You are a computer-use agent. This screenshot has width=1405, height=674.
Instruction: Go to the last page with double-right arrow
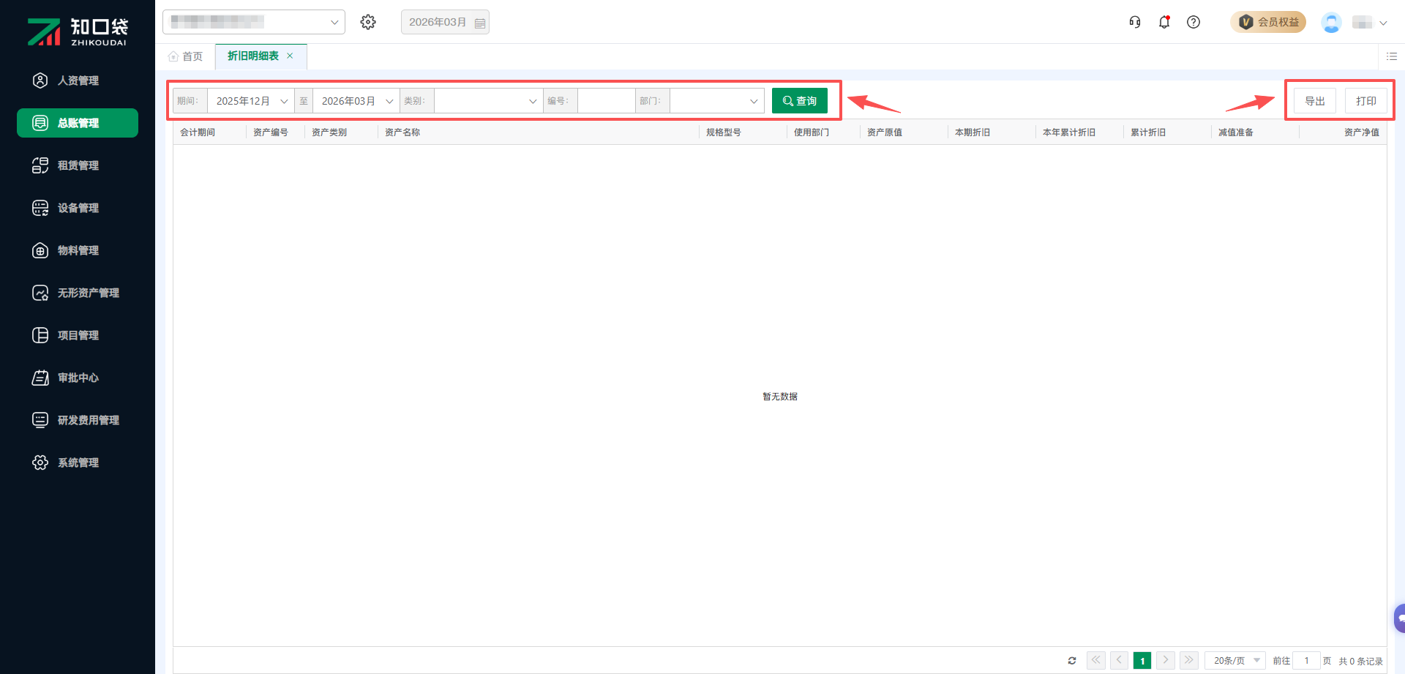pyautogui.click(x=1189, y=660)
